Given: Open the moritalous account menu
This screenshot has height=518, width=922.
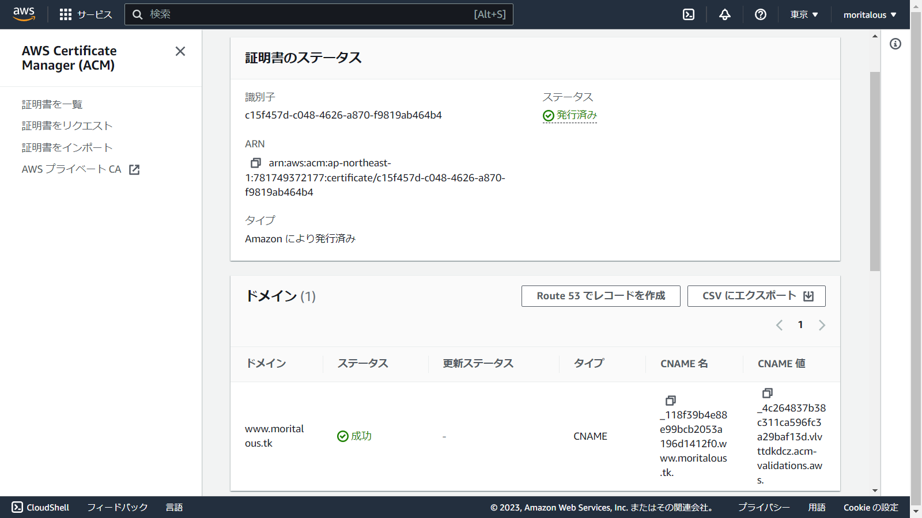Looking at the screenshot, I should pos(870,14).
